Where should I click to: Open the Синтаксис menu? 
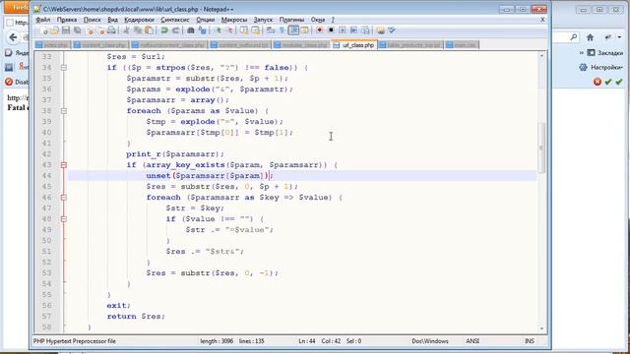point(175,20)
